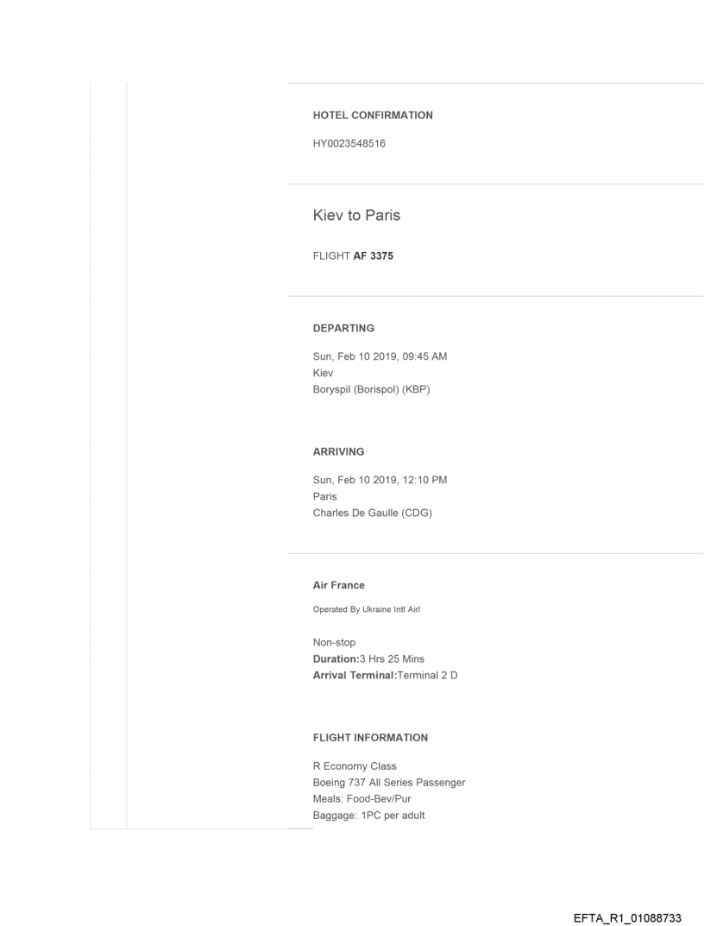Select Boeing 737 All Series Passenger text
704x926 pixels.
click(389, 782)
